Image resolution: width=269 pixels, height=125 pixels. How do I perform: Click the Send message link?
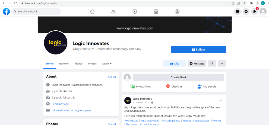point(60,104)
